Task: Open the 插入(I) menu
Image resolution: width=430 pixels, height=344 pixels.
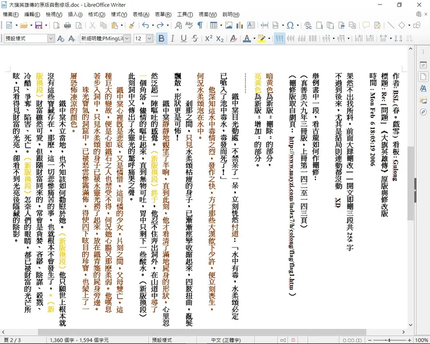Action: 75,15
